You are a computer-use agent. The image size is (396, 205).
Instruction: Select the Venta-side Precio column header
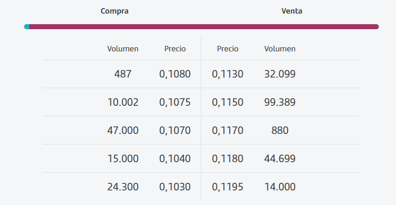(228, 49)
